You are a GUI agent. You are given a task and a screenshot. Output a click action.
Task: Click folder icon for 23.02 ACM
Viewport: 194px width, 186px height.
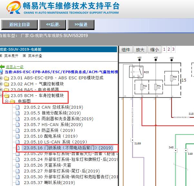coord(6,84)
